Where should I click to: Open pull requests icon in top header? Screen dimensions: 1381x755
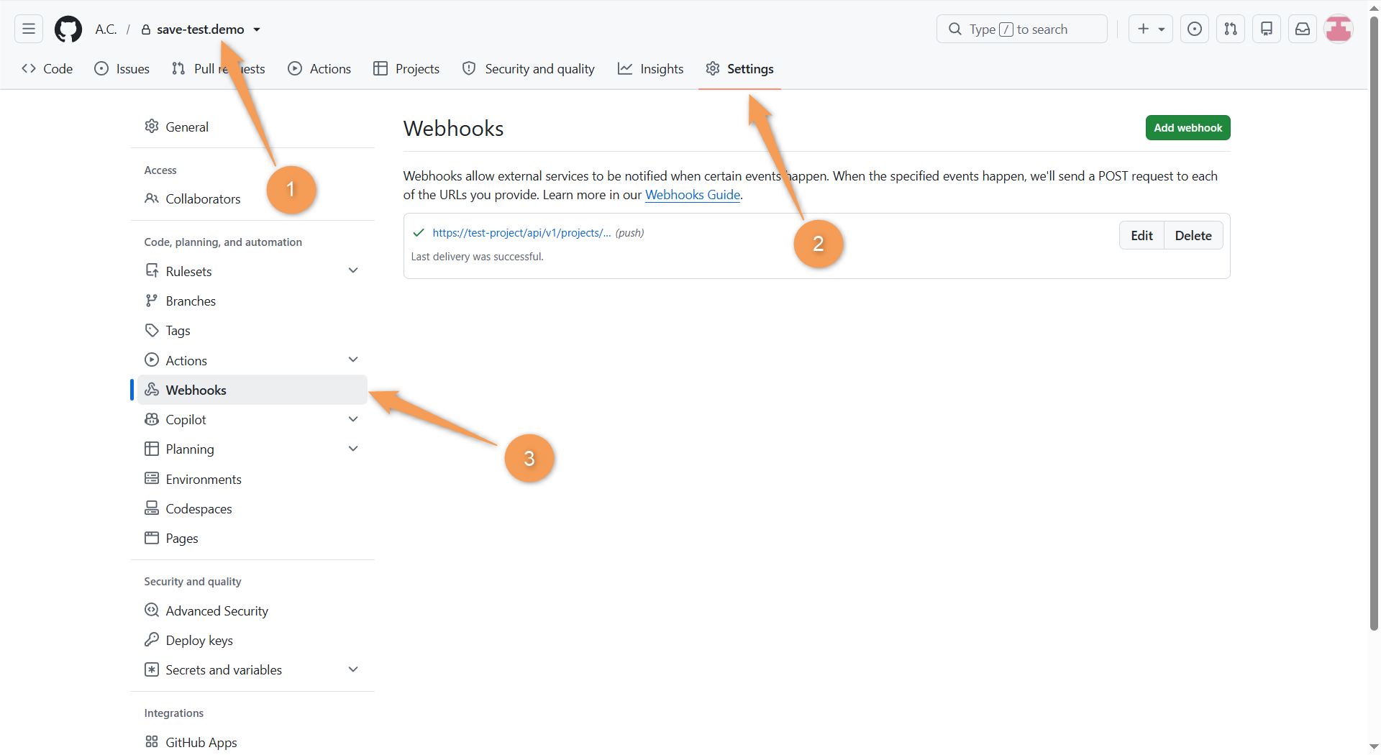(1230, 29)
